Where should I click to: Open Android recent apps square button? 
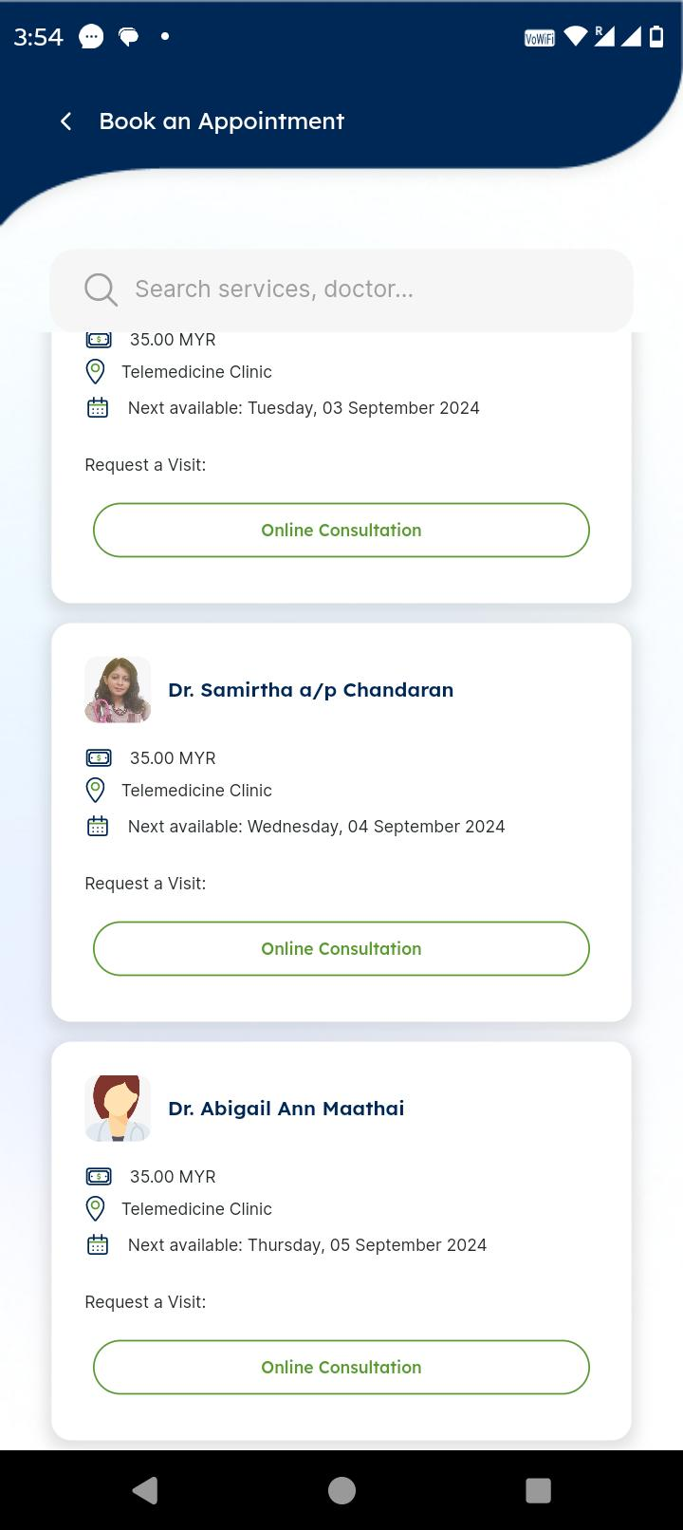(x=538, y=1490)
